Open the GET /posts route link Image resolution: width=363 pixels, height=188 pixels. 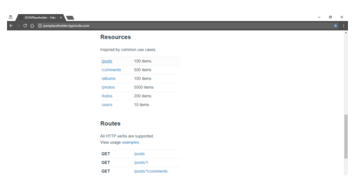tap(139, 154)
